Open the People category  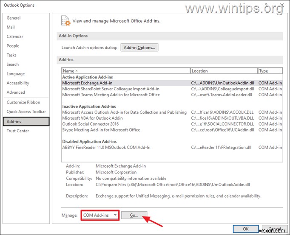pos(13,46)
